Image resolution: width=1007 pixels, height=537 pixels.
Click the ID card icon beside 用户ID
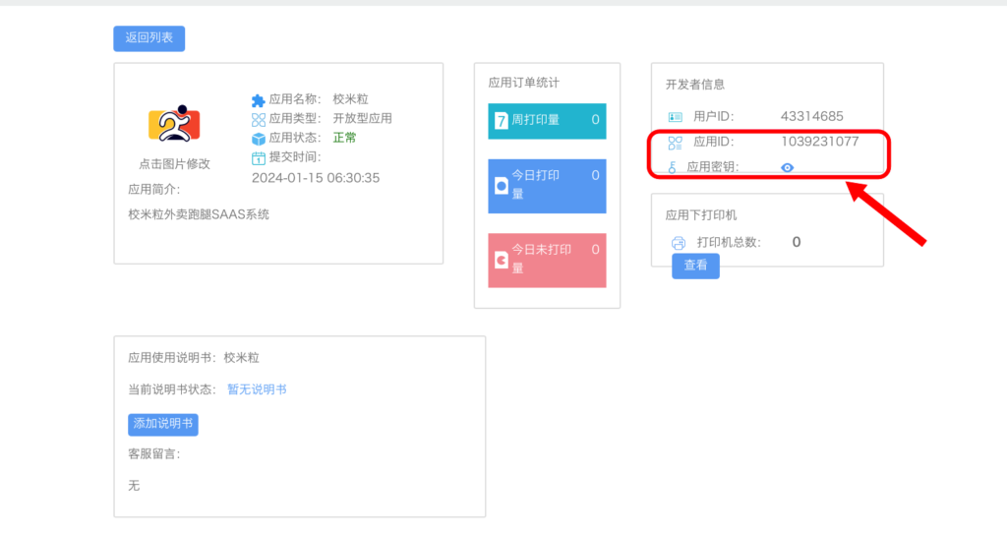(675, 117)
